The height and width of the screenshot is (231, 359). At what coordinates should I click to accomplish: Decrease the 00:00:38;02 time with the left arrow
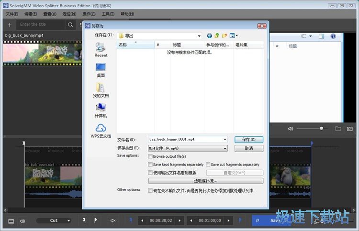pos(142,220)
